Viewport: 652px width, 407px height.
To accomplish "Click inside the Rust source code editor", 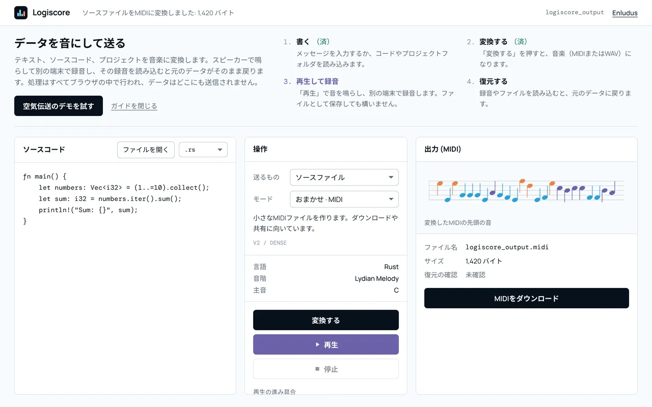I will (x=125, y=278).
